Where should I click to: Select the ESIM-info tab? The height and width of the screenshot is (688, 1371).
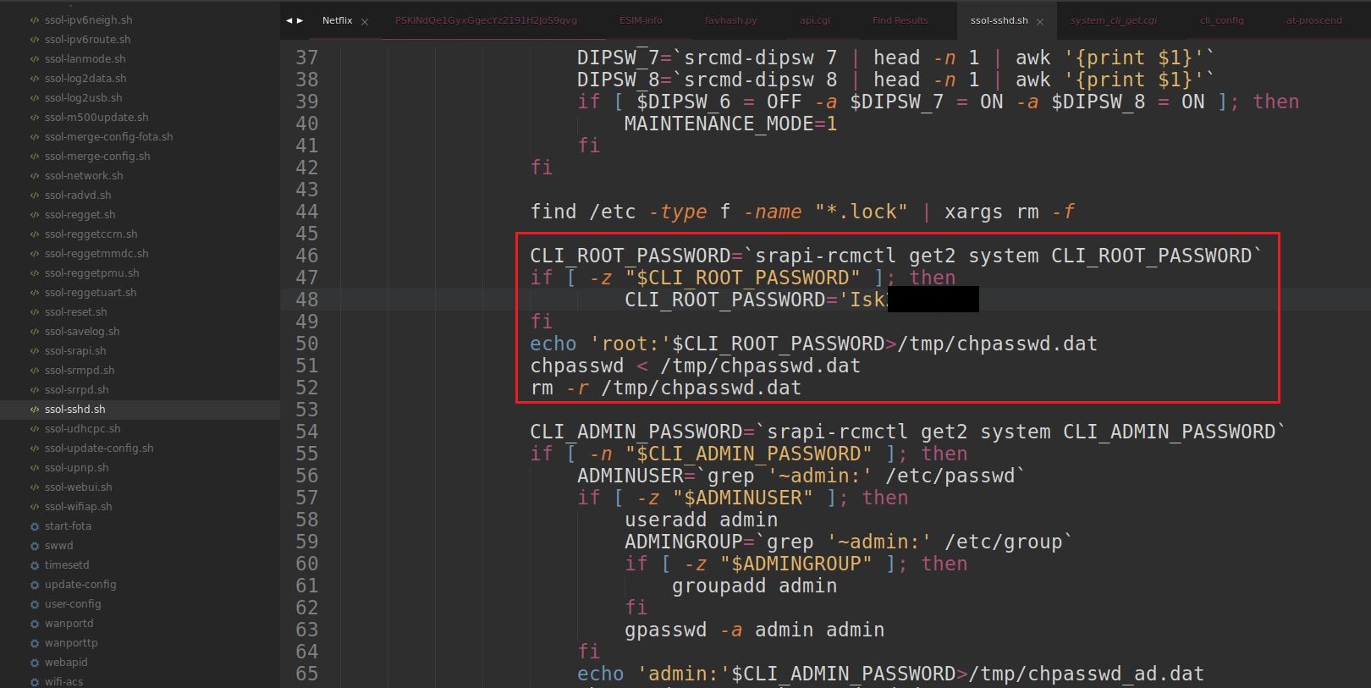(x=641, y=20)
